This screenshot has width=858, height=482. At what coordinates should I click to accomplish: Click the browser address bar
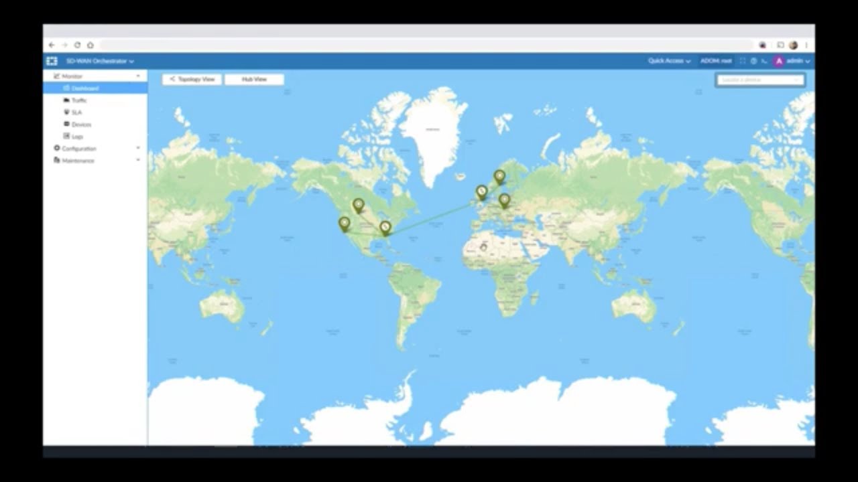coord(426,45)
